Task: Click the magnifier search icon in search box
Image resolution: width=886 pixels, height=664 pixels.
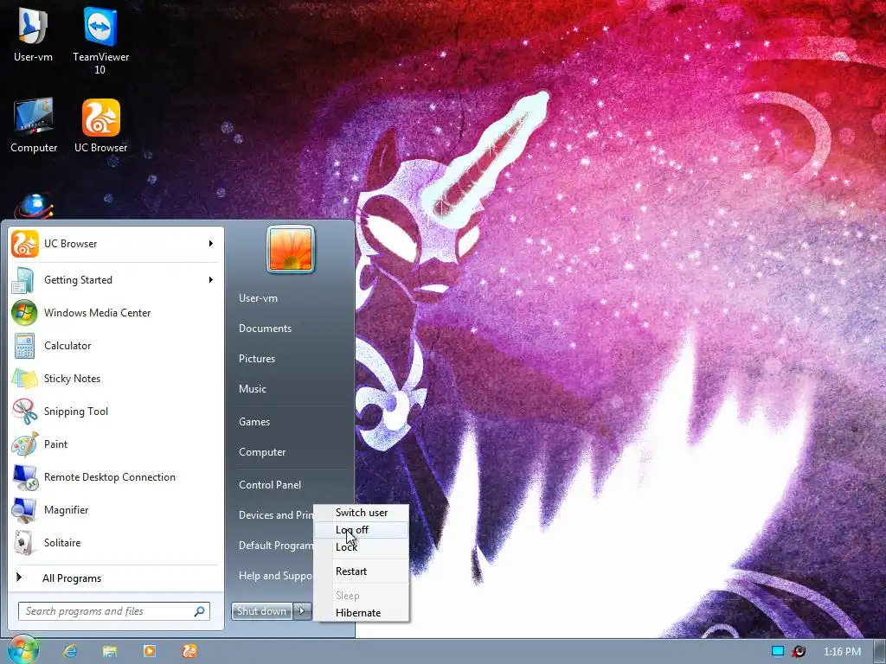Action: [200, 611]
